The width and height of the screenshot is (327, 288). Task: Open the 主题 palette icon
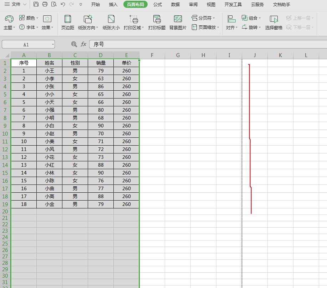[x=9, y=19]
